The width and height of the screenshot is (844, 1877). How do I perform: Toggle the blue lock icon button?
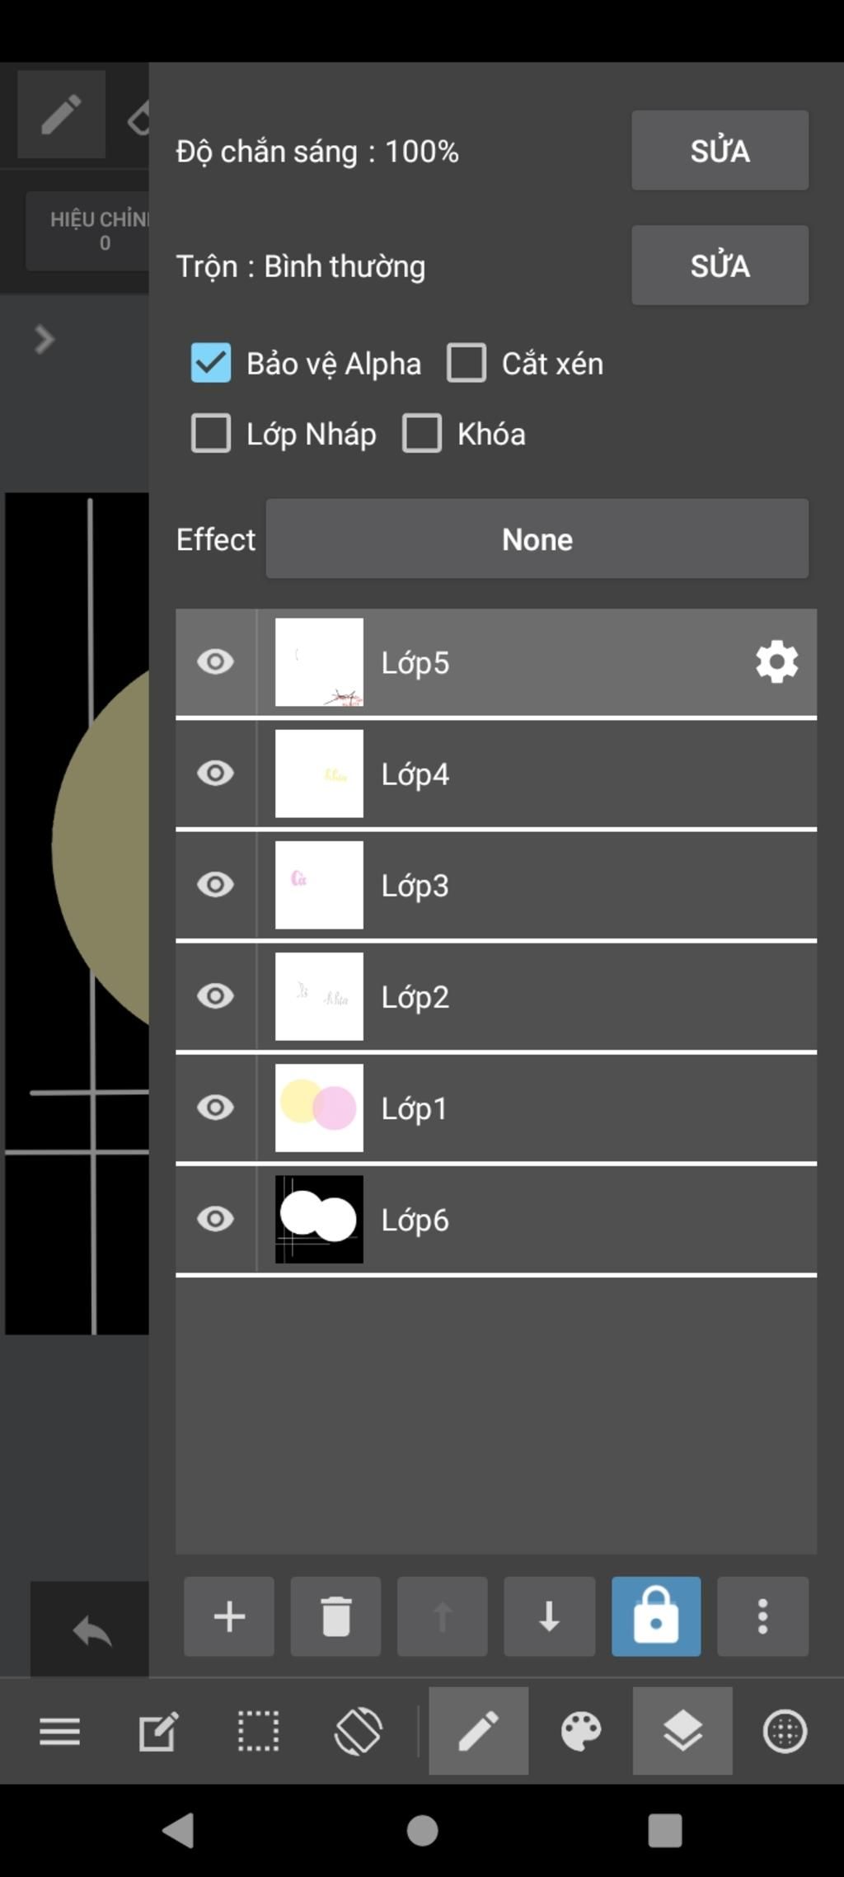[x=656, y=1616]
